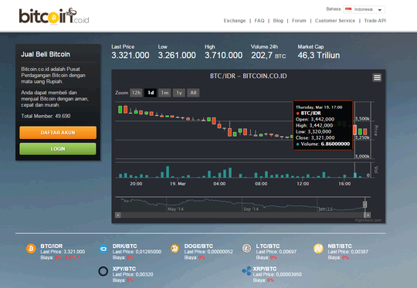Click the DOGE/BTC Dogecoin icon
Viewport: 417px width, 288px height.
point(175,249)
